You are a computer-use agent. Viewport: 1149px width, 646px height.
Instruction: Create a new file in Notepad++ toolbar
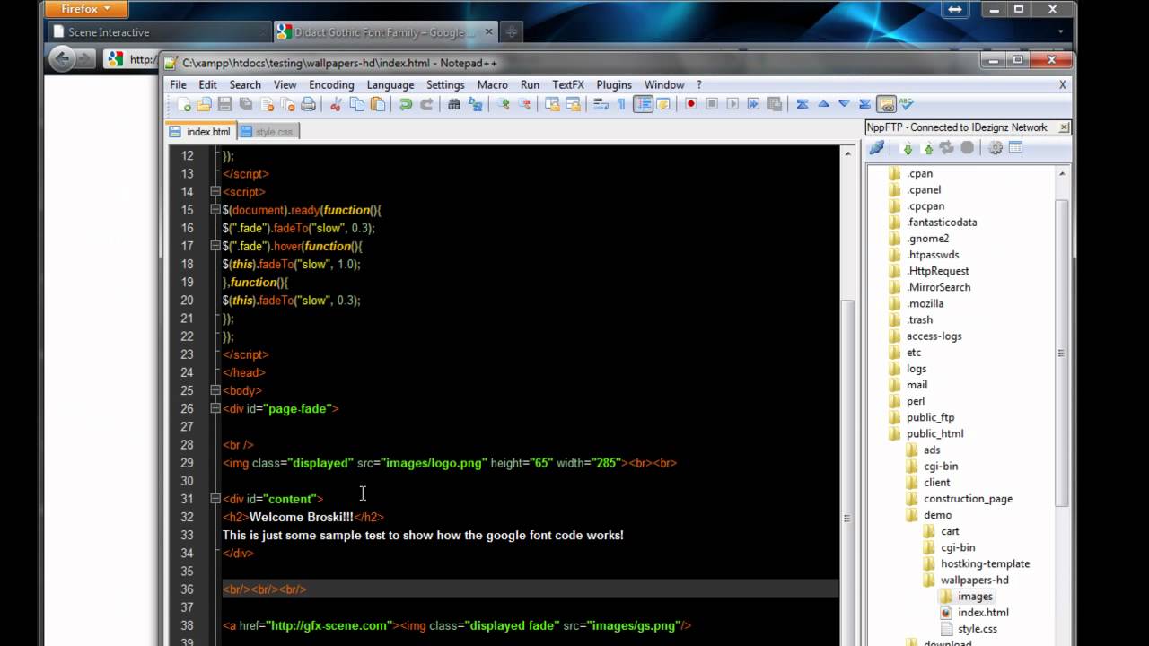coord(185,105)
